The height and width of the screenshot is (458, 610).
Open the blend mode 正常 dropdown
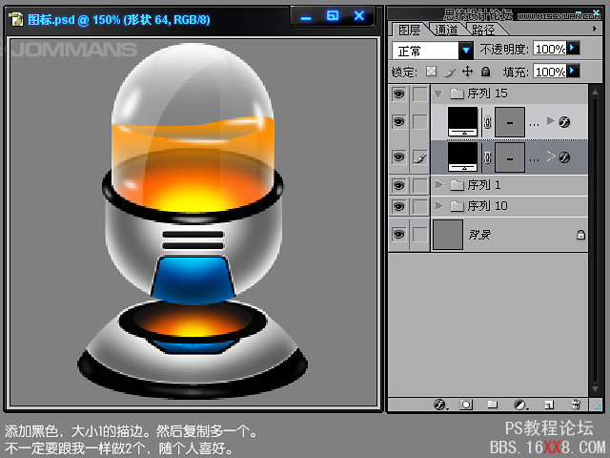tap(466, 50)
